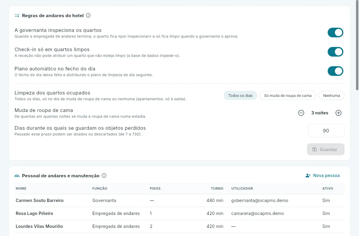The height and width of the screenshot is (236, 359).
Task: Toggle 'A governanta inspeciona os quartos' switch
Action: (x=336, y=33)
